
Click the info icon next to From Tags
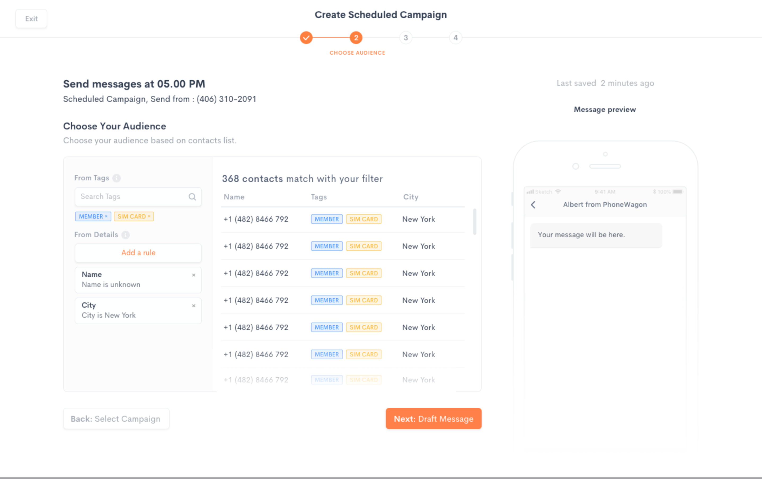(x=117, y=178)
